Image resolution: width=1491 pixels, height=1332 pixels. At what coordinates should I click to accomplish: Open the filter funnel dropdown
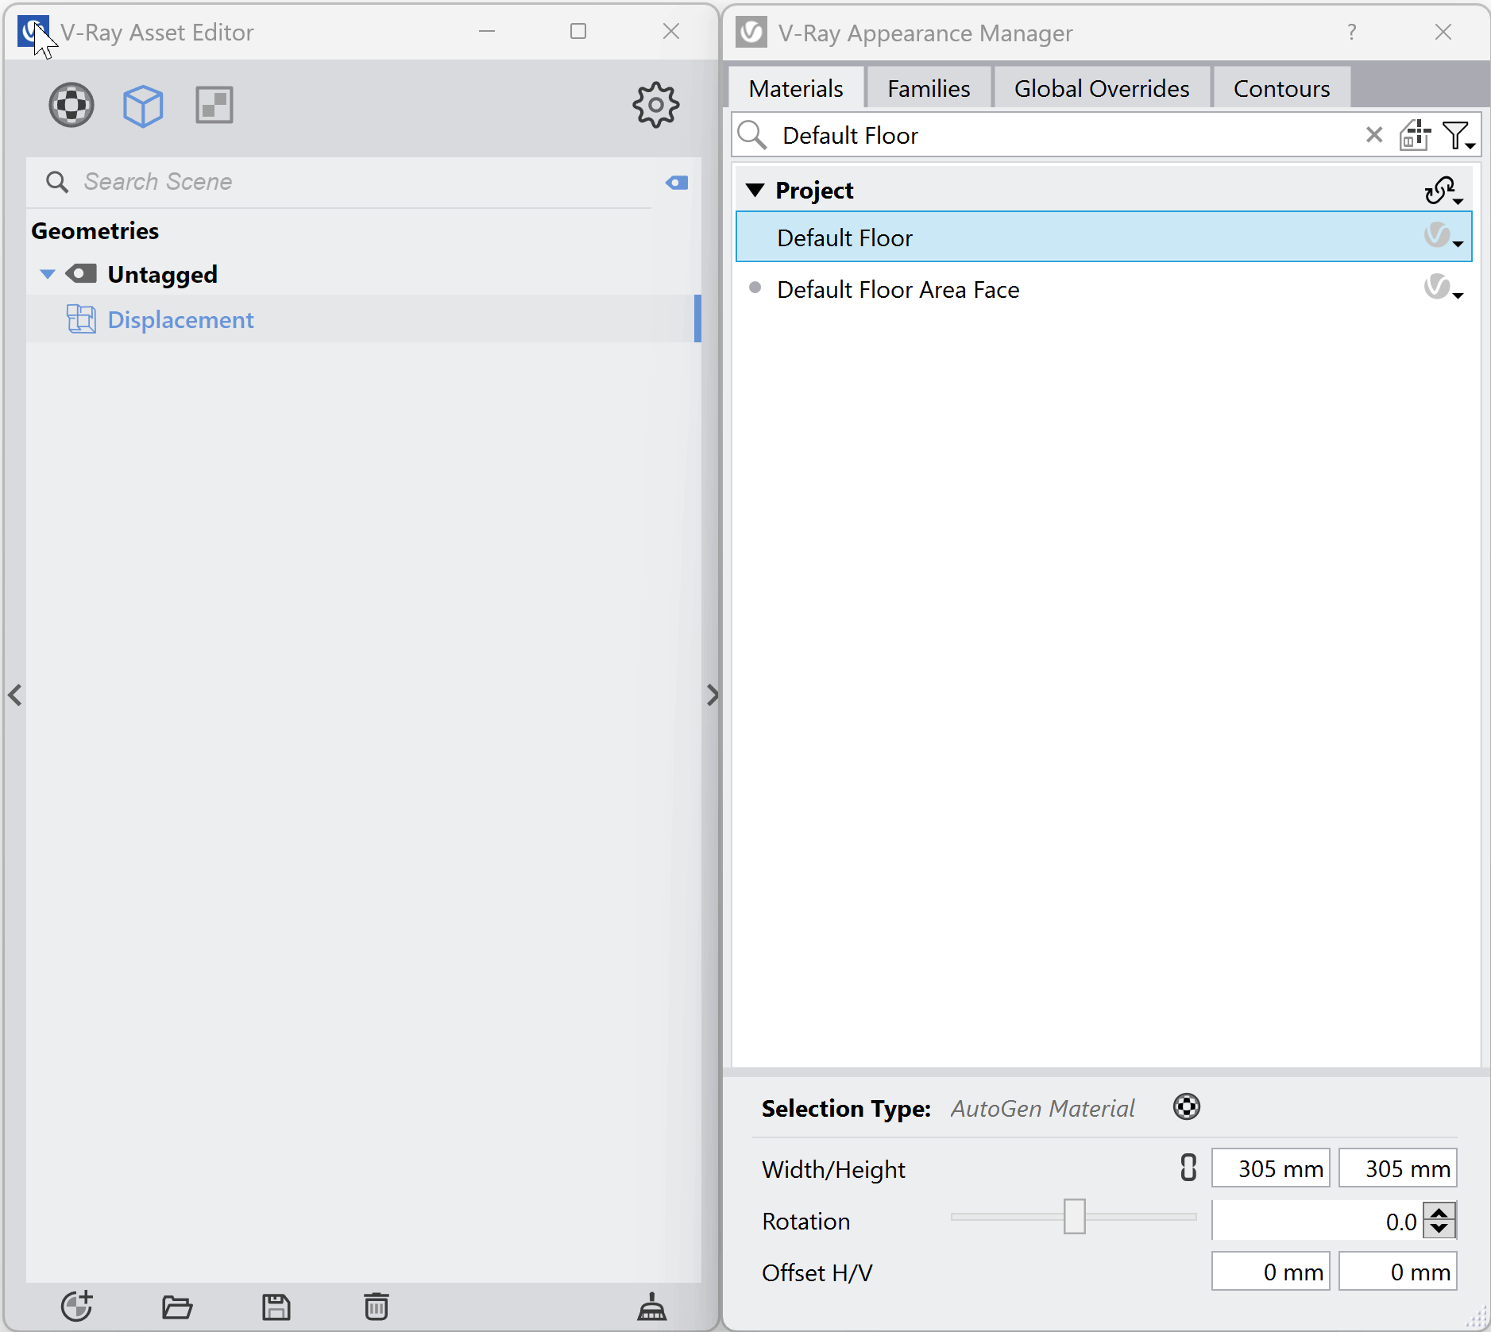pos(1458,135)
